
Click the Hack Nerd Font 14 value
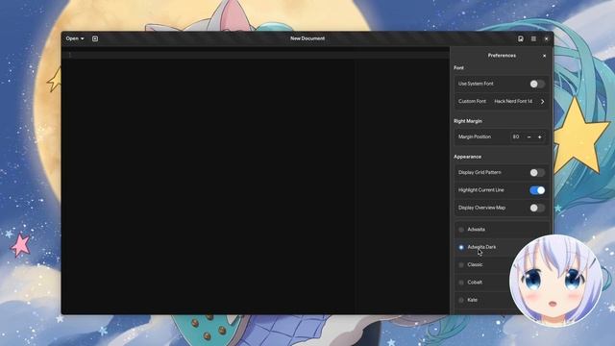click(x=513, y=101)
